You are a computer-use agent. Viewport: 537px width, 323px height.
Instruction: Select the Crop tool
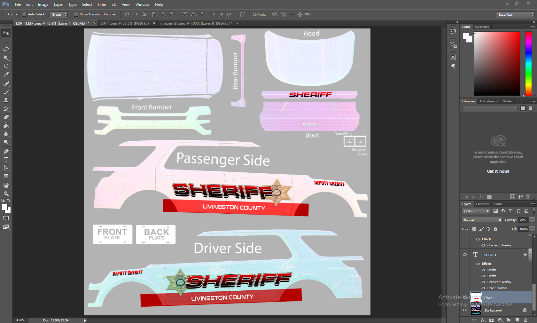[6, 66]
